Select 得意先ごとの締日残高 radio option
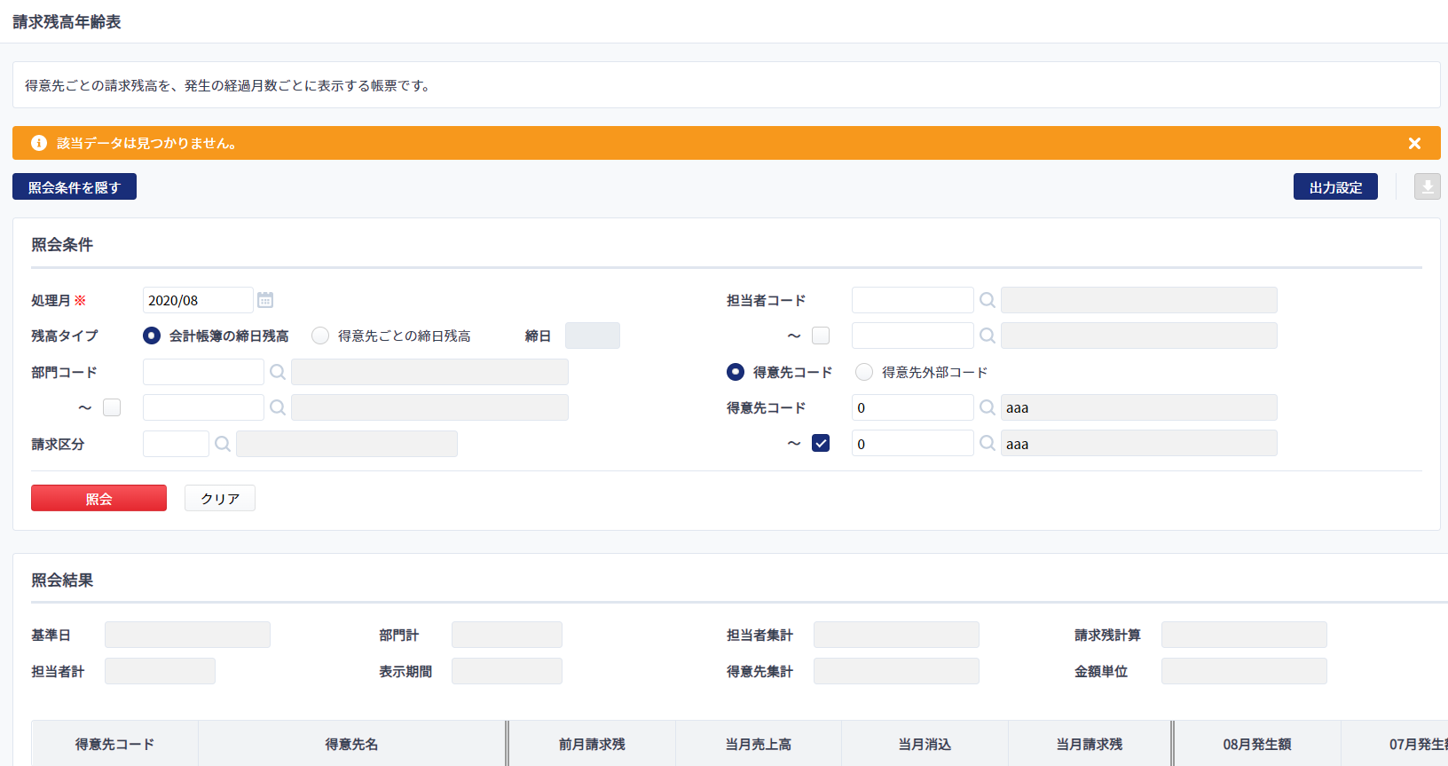The image size is (1448, 766). pos(320,336)
